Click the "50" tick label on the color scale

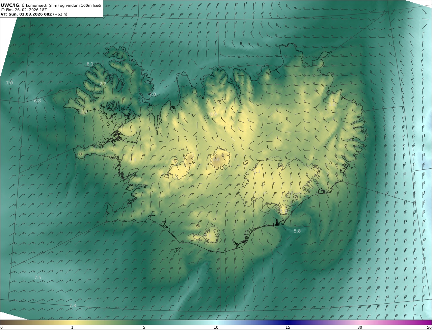(429, 327)
